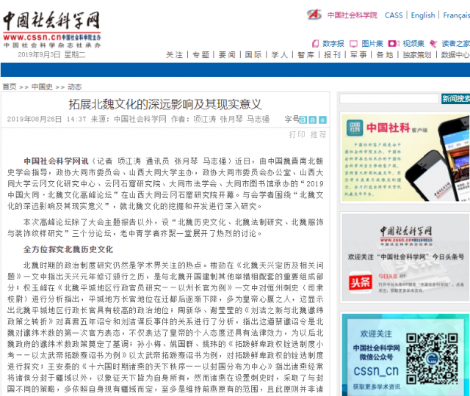Go to the 智库 navigation section
470x396 pixels.
(305, 55)
